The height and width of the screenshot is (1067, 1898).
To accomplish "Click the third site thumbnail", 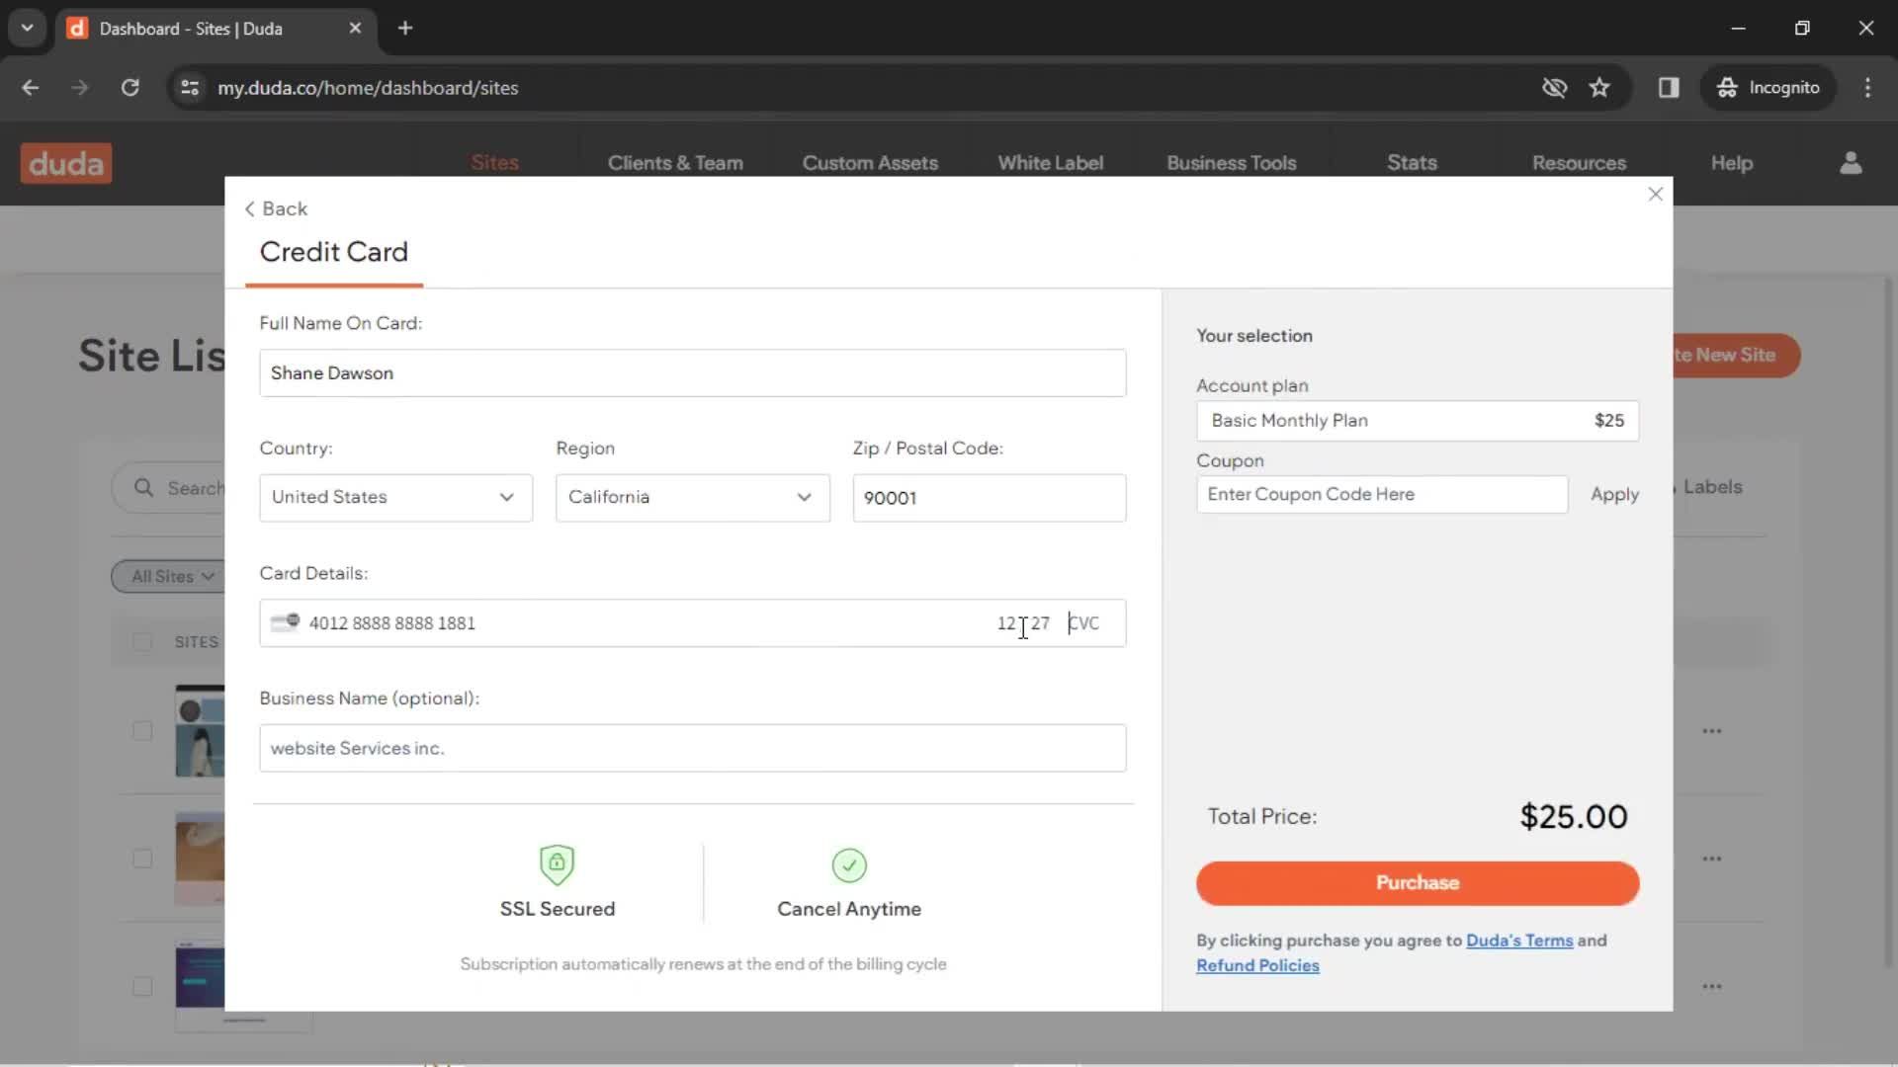I will click(x=200, y=986).
